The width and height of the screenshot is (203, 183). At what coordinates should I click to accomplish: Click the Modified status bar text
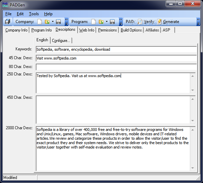click(x=10, y=178)
